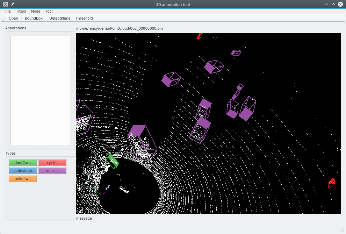
Task: Select the green box in point cloud
Action: [x=112, y=161]
